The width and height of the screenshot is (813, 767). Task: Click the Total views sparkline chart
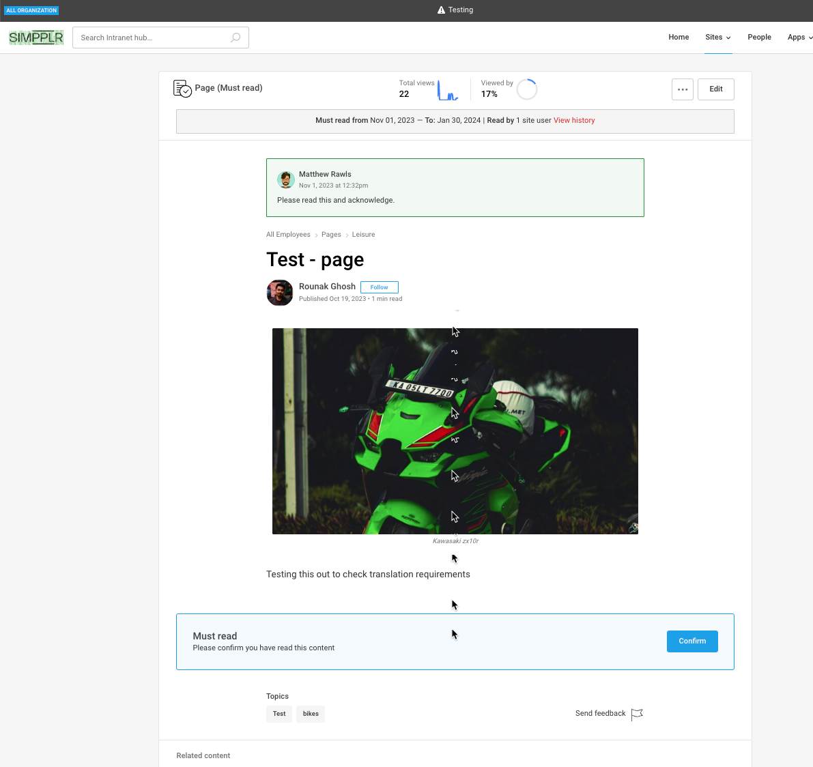tap(448, 89)
